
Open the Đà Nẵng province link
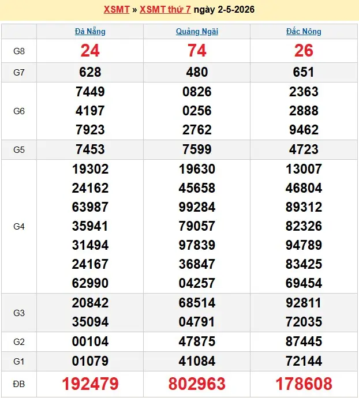coord(90,32)
